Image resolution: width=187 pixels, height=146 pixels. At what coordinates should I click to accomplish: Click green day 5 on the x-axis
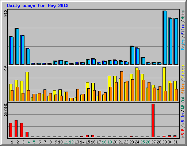[34, 142]
